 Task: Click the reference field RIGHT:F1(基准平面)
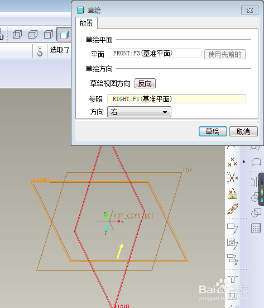point(176,99)
